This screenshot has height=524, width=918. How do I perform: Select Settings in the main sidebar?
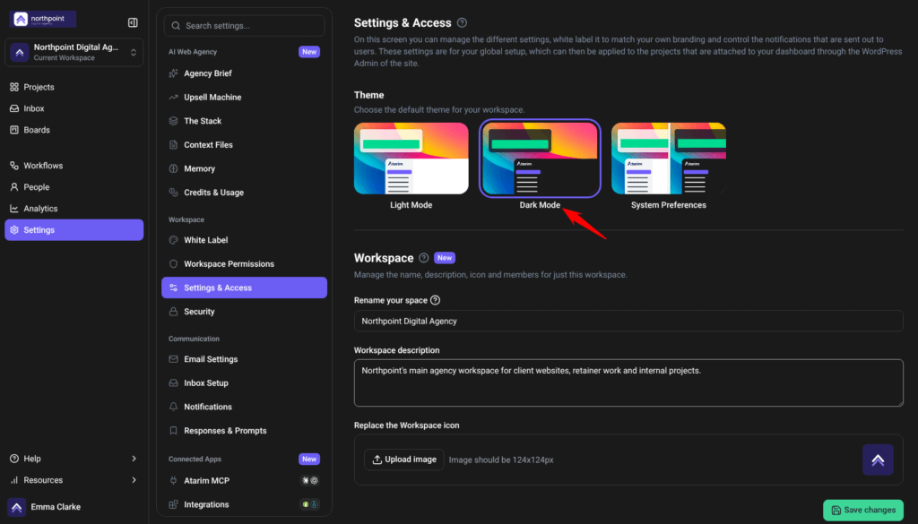pyautogui.click(x=74, y=230)
